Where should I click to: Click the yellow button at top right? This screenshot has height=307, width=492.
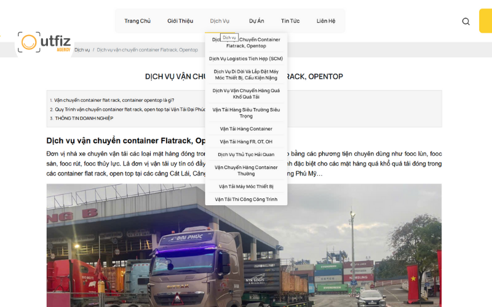click(x=485, y=21)
